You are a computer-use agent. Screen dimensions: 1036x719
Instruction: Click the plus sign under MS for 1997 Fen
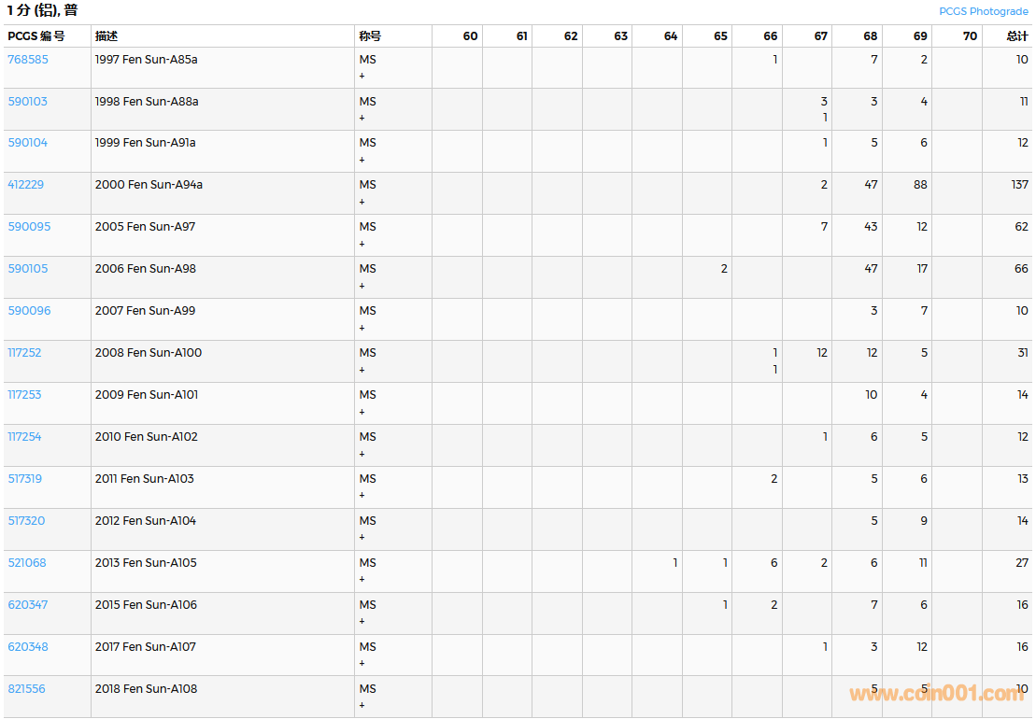coord(362,76)
